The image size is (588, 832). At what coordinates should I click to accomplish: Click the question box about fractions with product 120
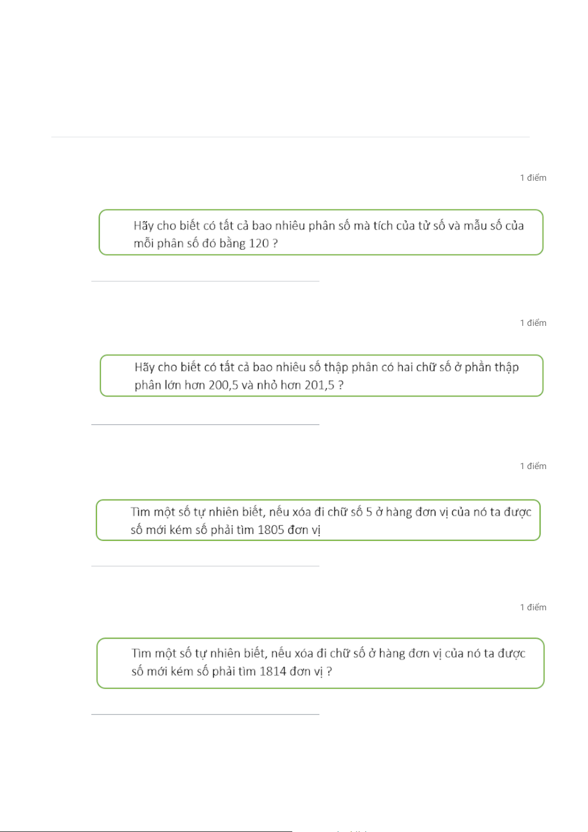[321, 232]
